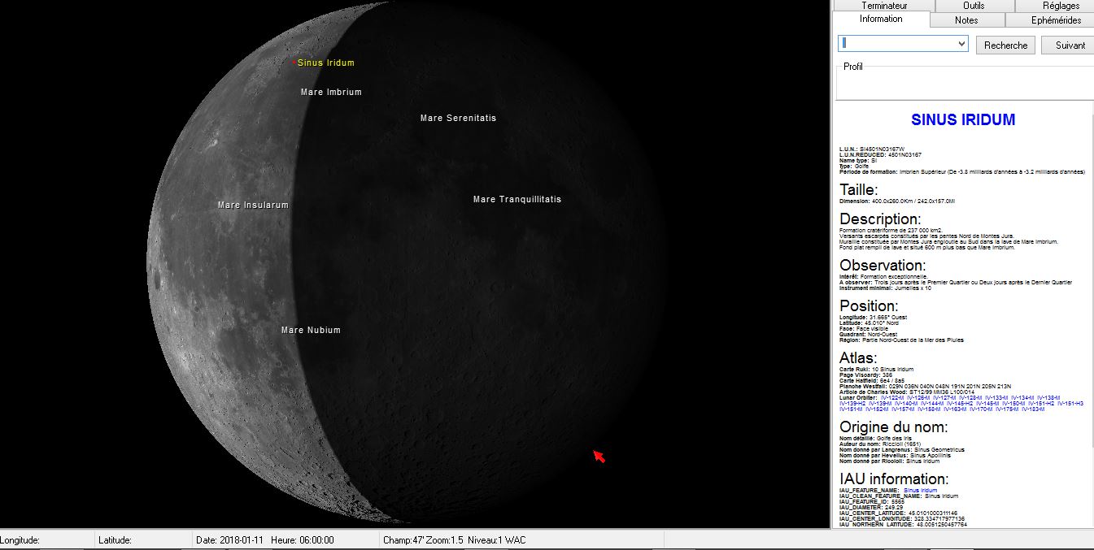This screenshot has height=550, width=1094.
Task: Click the Profil group box area
Action: click(x=965, y=81)
